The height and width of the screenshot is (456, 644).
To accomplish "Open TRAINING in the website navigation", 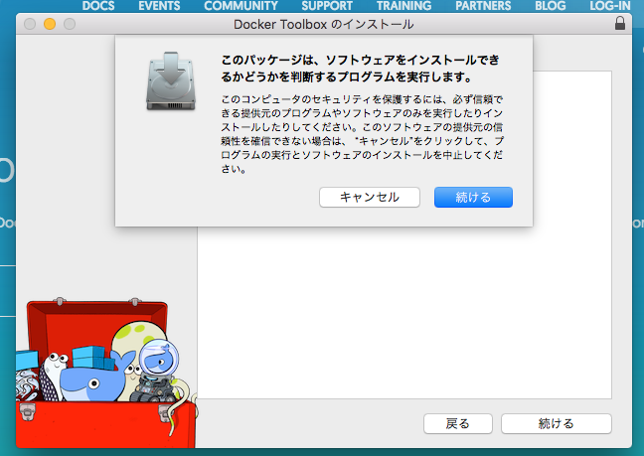I will pyautogui.click(x=403, y=6).
